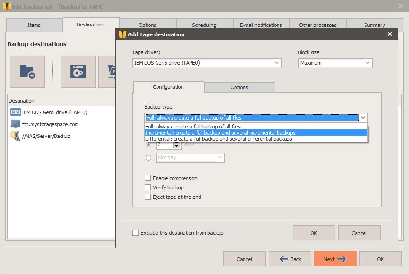Click the tape icon in the dialog header
The height and width of the screenshot is (274, 409).
click(122, 34)
